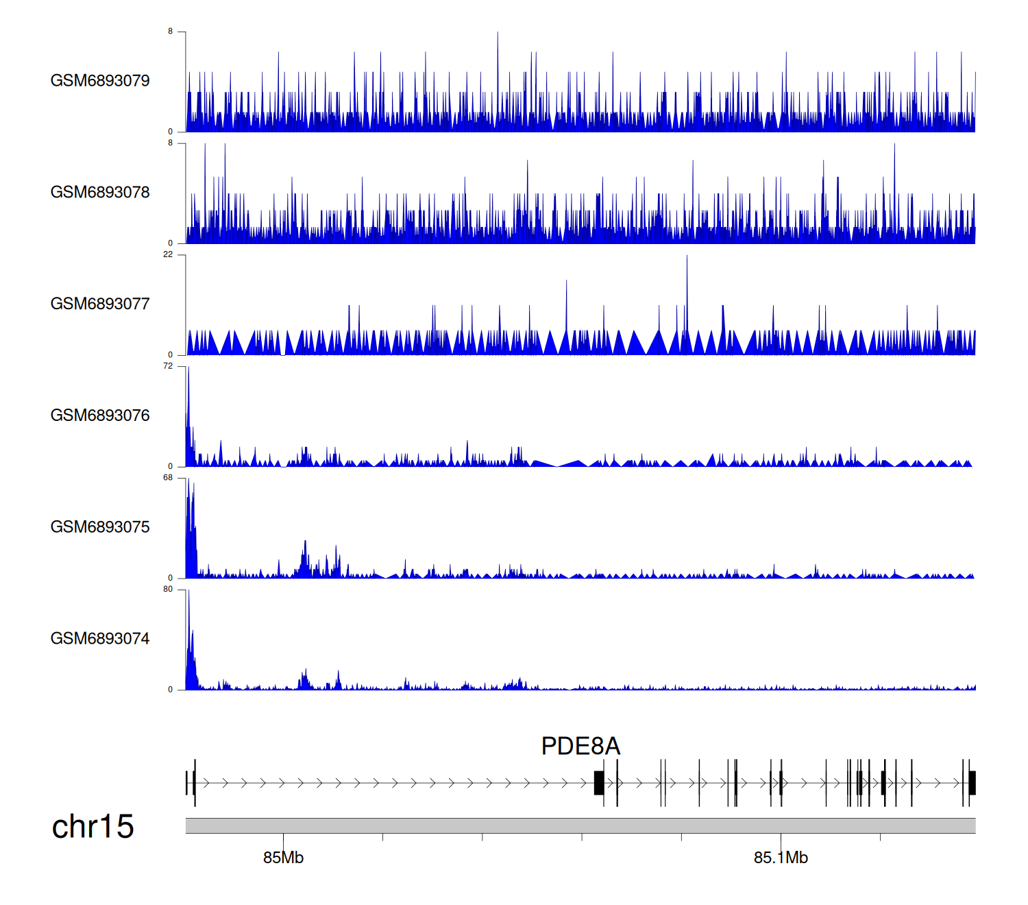Image resolution: width=1028 pixels, height=905 pixels.
Task: Select the GSM6893076 track label
Action: click(x=100, y=416)
